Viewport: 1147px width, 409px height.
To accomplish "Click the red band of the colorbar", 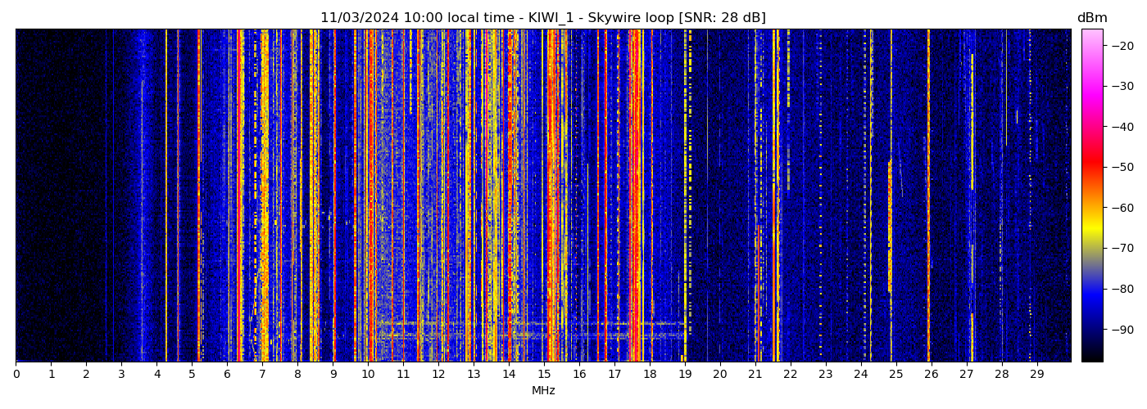I will coord(1092,164).
